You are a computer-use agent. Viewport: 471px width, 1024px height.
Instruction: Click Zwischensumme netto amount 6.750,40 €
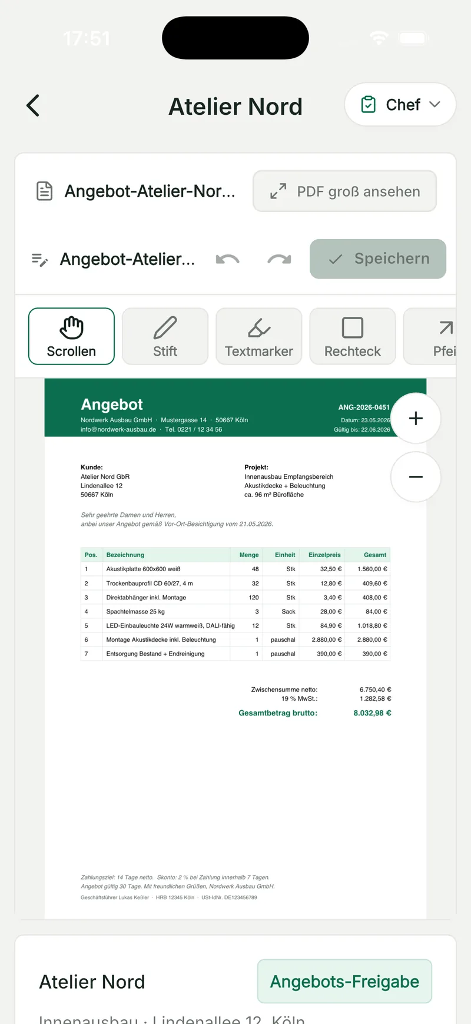pyautogui.click(x=375, y=690)
